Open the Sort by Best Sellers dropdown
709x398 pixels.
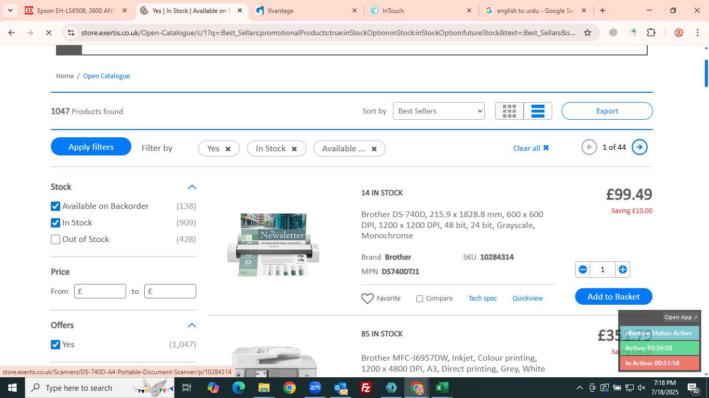coord(439,111)
